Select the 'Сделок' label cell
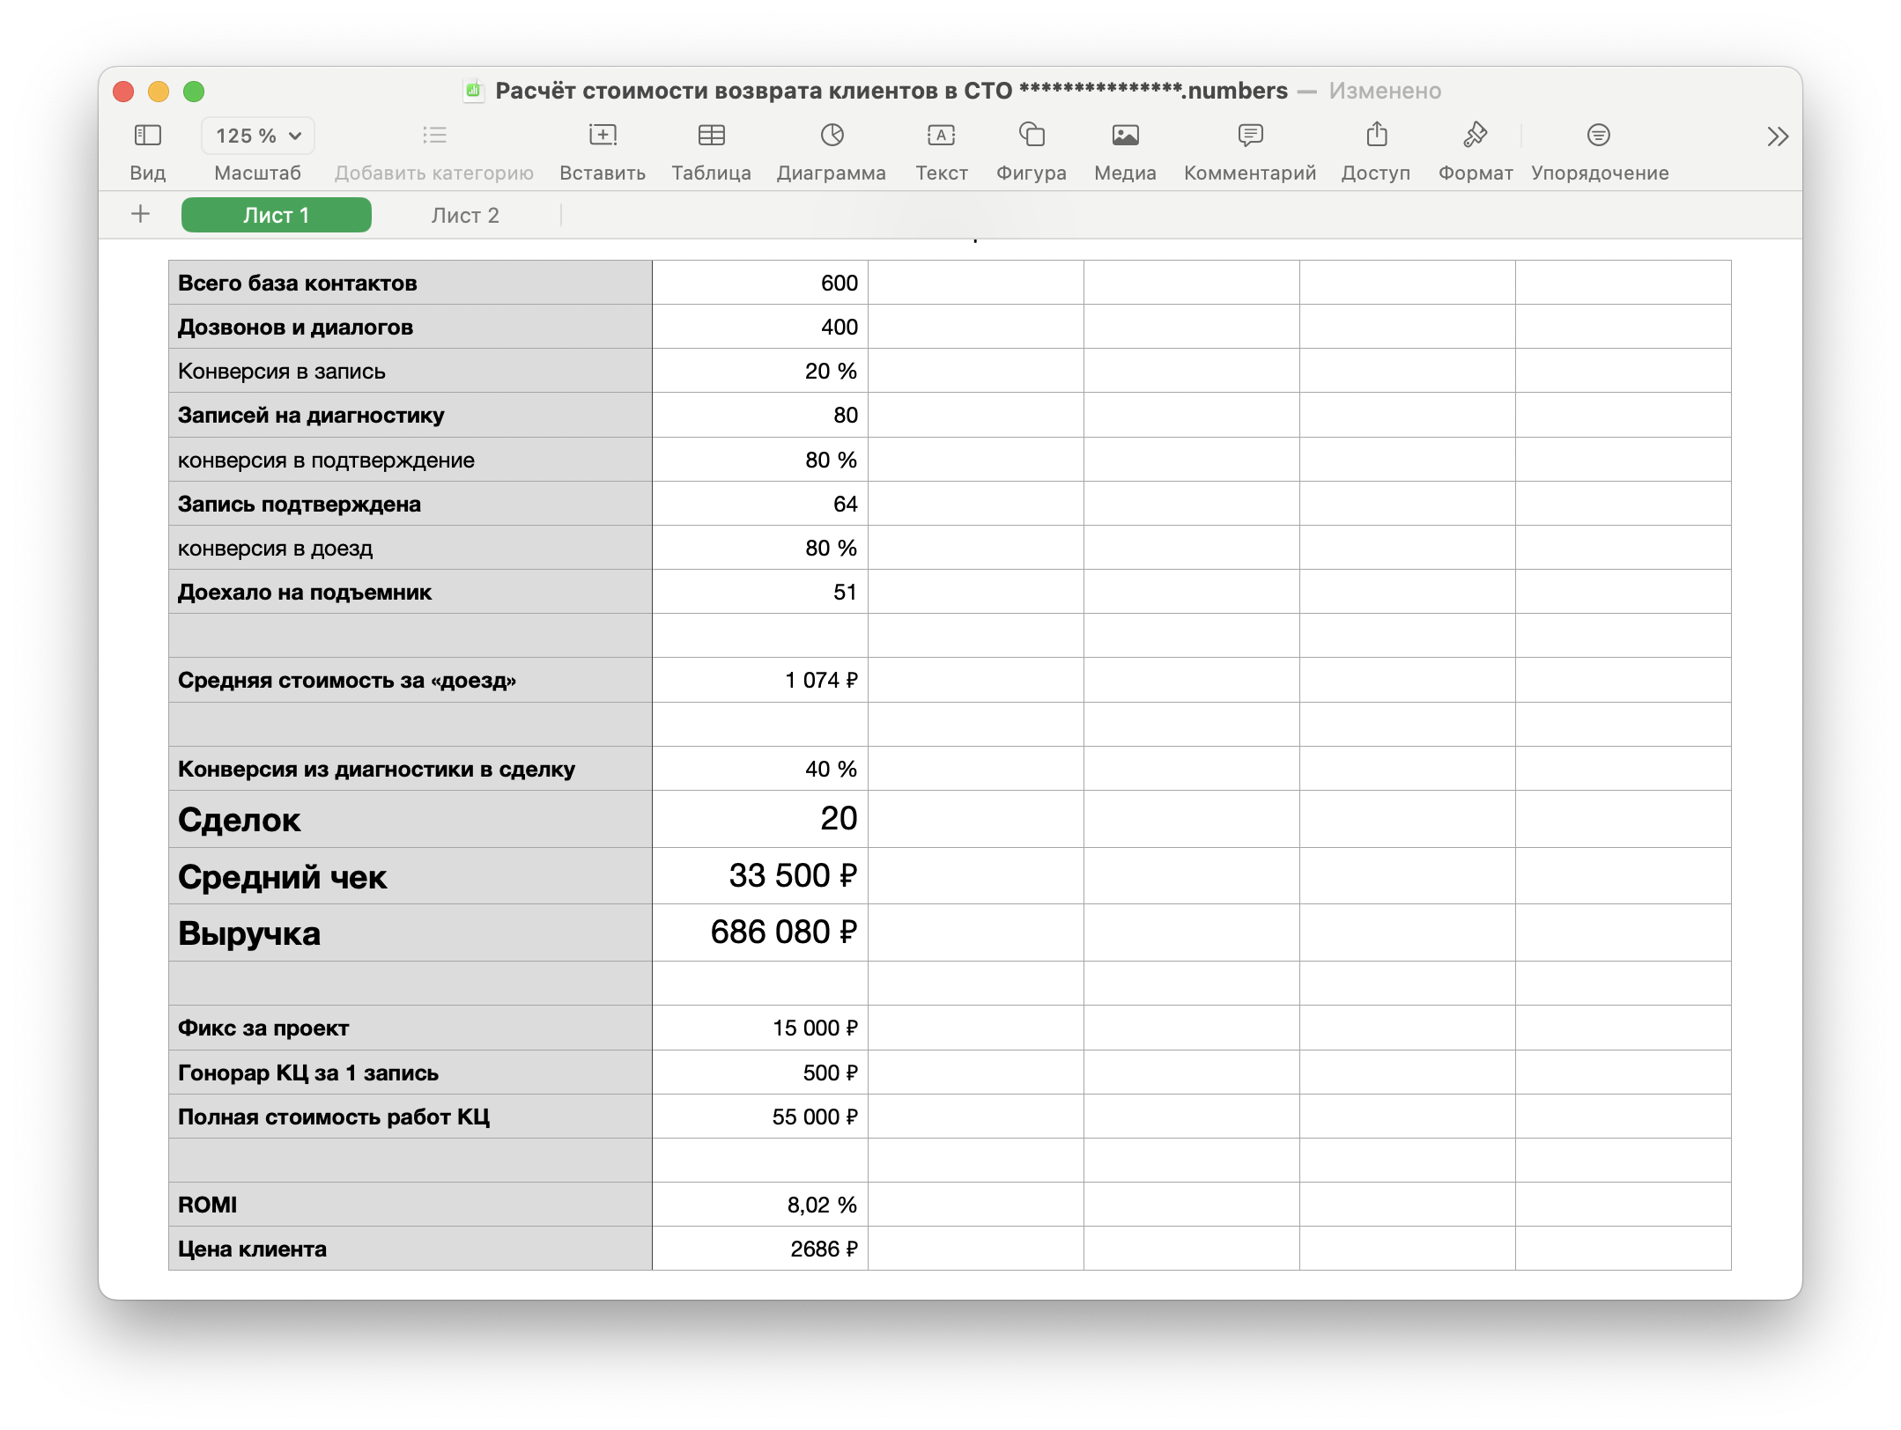 point(411,819)
